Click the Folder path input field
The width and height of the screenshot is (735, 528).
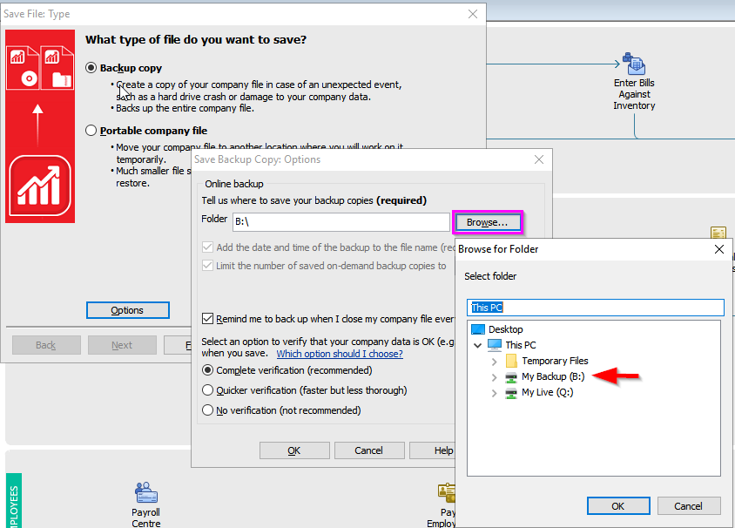click(x=341, y=222)
